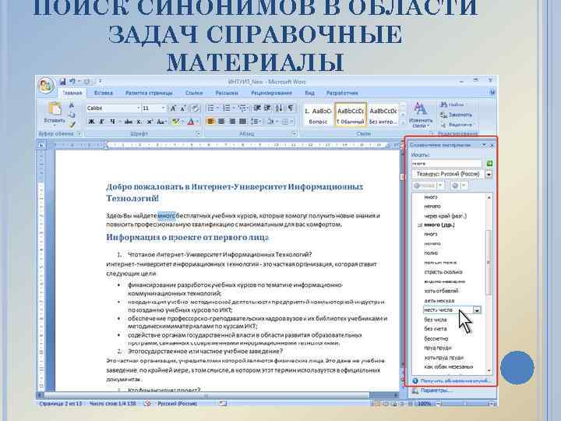Click the round Office button
The image size is (561, 421).
pyautogui.click(x=46, y=87)
